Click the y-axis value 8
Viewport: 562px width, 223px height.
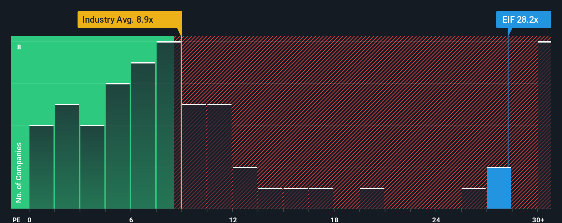19,47
